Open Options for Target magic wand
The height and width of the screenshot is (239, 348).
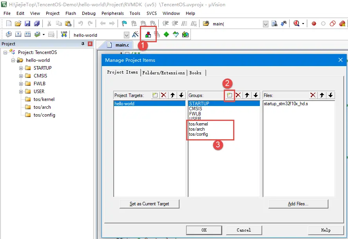(x=135, y=34)
